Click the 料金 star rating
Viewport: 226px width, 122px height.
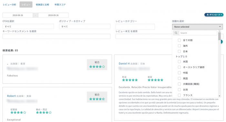coord(130,80)
